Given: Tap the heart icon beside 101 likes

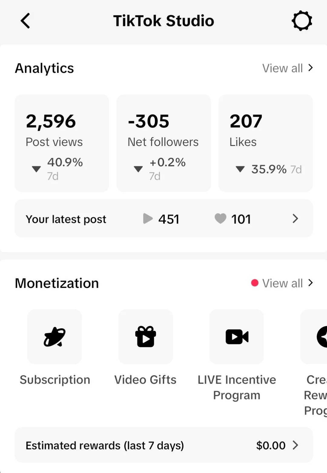Looking at the screenshot, I should (x=220, y=219).
